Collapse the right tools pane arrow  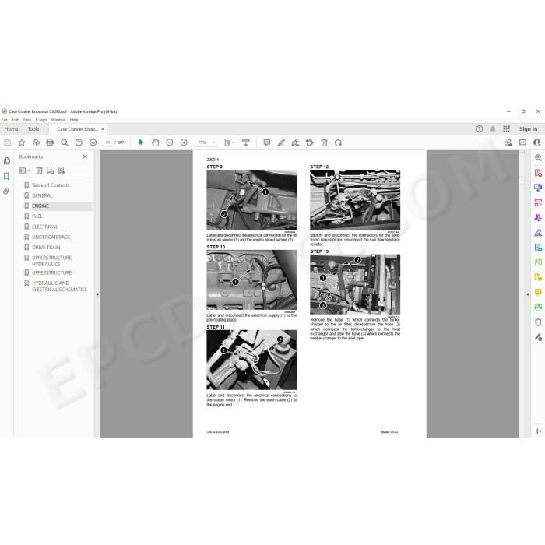tap(528, 294)
